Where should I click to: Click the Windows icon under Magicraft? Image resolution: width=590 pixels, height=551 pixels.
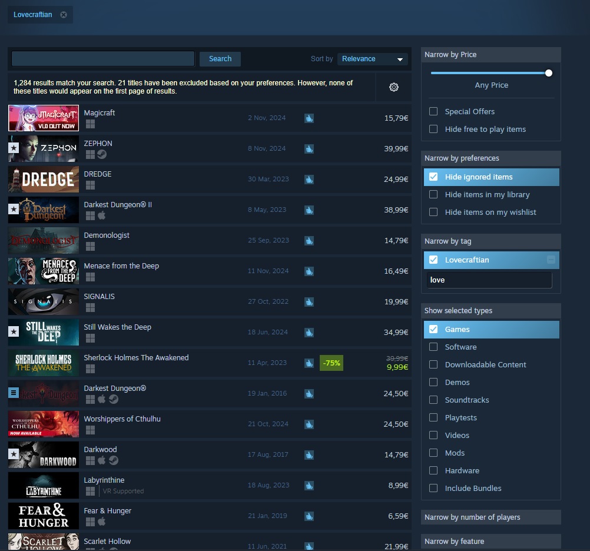click(90, 124)
